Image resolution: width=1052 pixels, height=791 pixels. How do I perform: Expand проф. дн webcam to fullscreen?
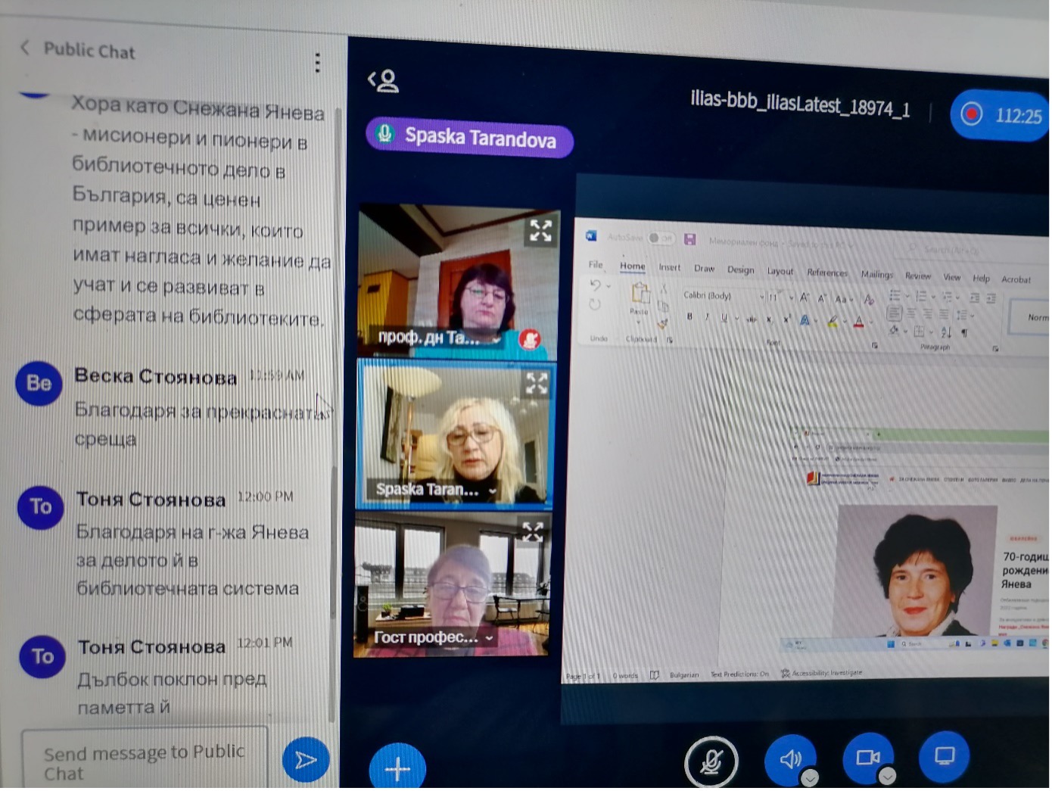pos(540,231)
